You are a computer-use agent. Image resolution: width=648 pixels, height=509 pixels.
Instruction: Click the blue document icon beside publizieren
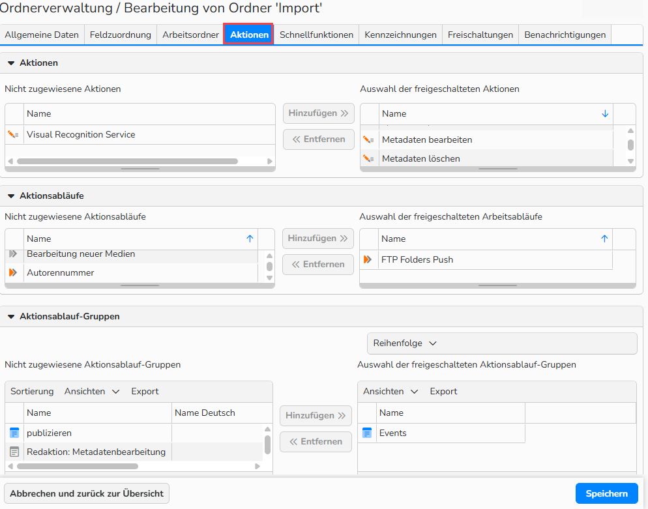point(14,433)
